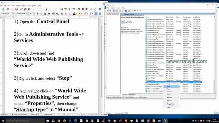This screenshot has height=123, width=219.
Task: Select Restart in the context menu
Action: (171, 94)
